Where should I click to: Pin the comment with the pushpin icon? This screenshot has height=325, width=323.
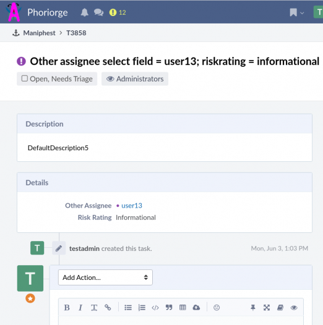[x=253, y=308]
